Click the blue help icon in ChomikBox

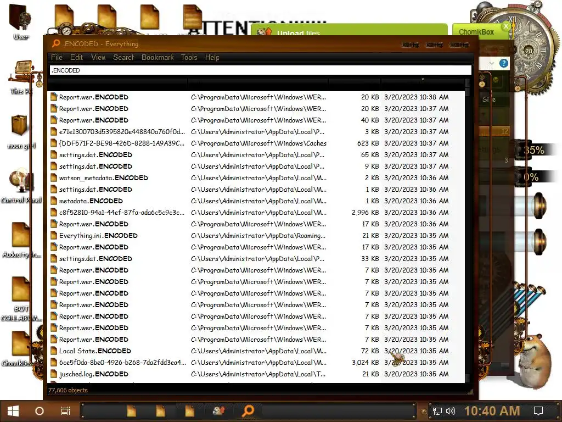tap(504, 64)
